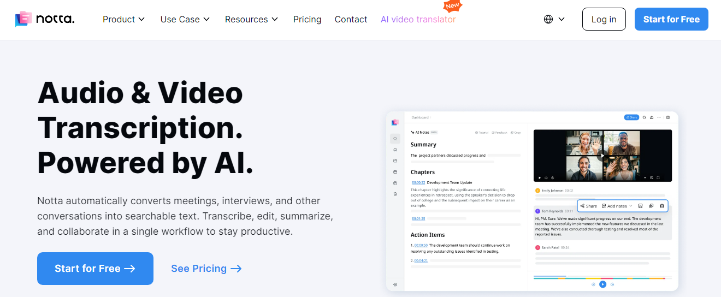The width and height of the screenshot is (721, 297).
Task: Click the hero Start for Free button
Action: tap(95, 269)
